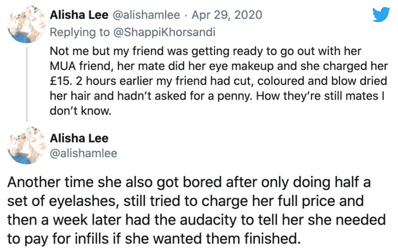Click the line starting 'Another time she'
398x250 pixels.
tap(189, 182)
